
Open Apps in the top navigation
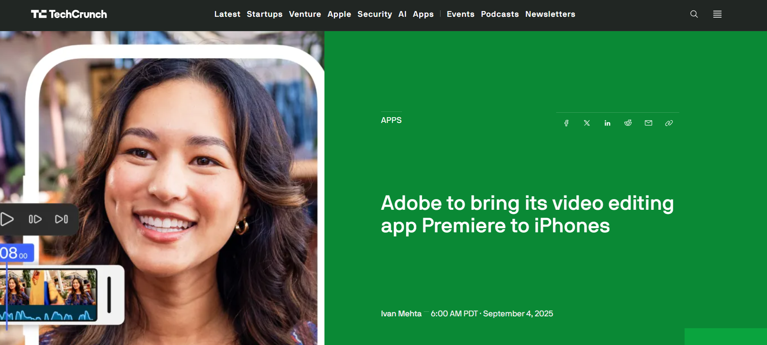point(423,14)
